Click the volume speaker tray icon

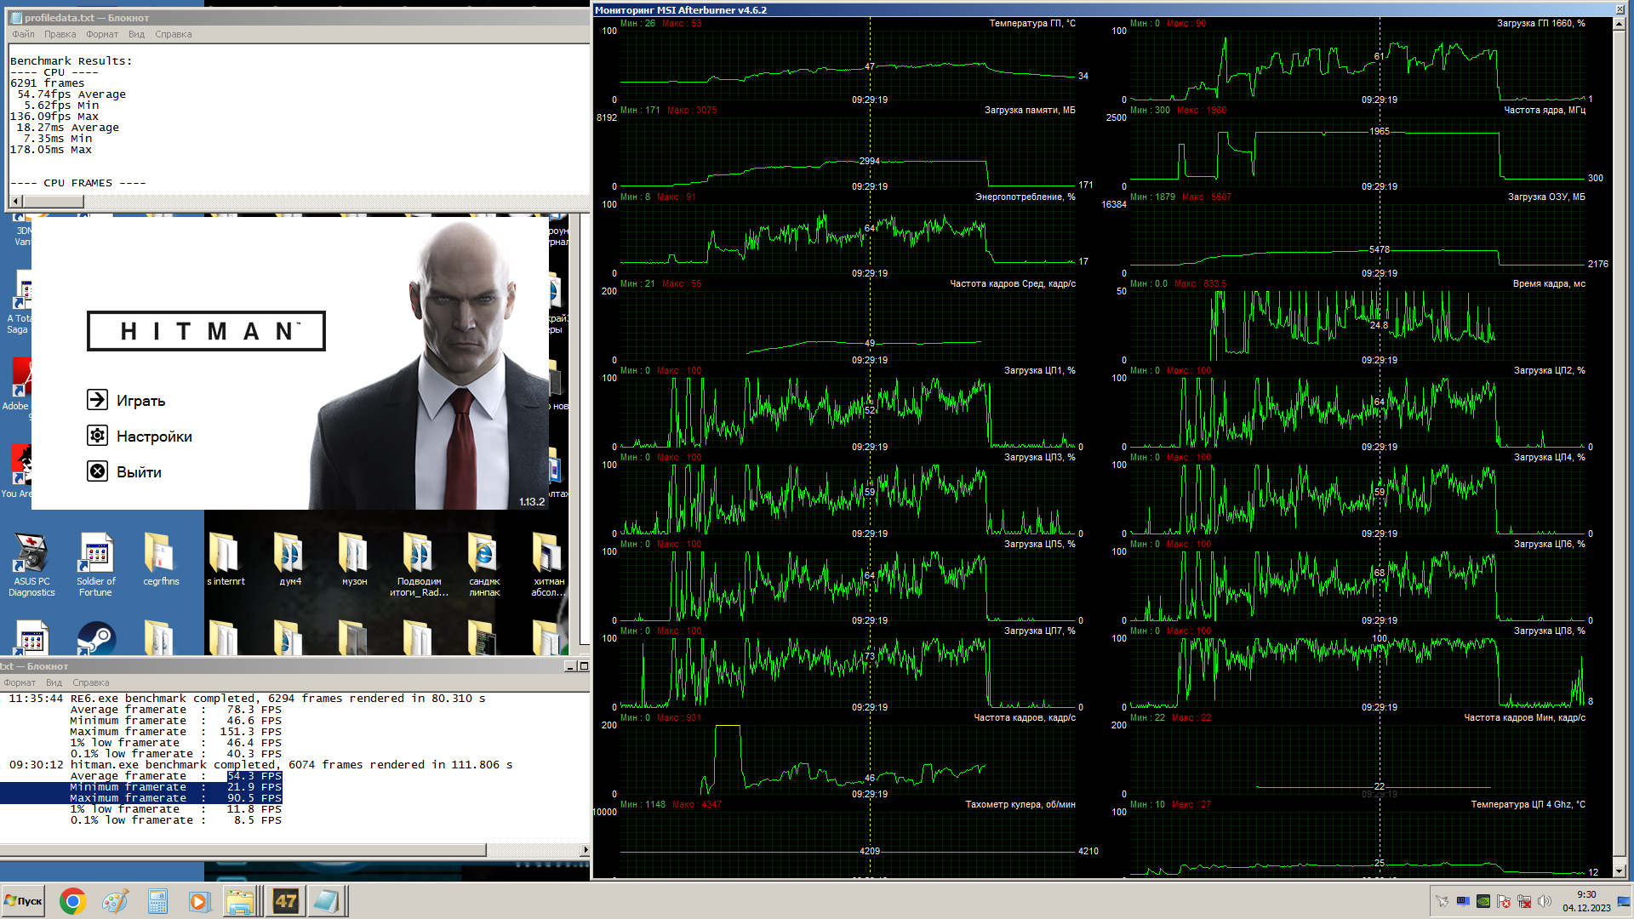pyautogui.click(x=1545, y=901)
